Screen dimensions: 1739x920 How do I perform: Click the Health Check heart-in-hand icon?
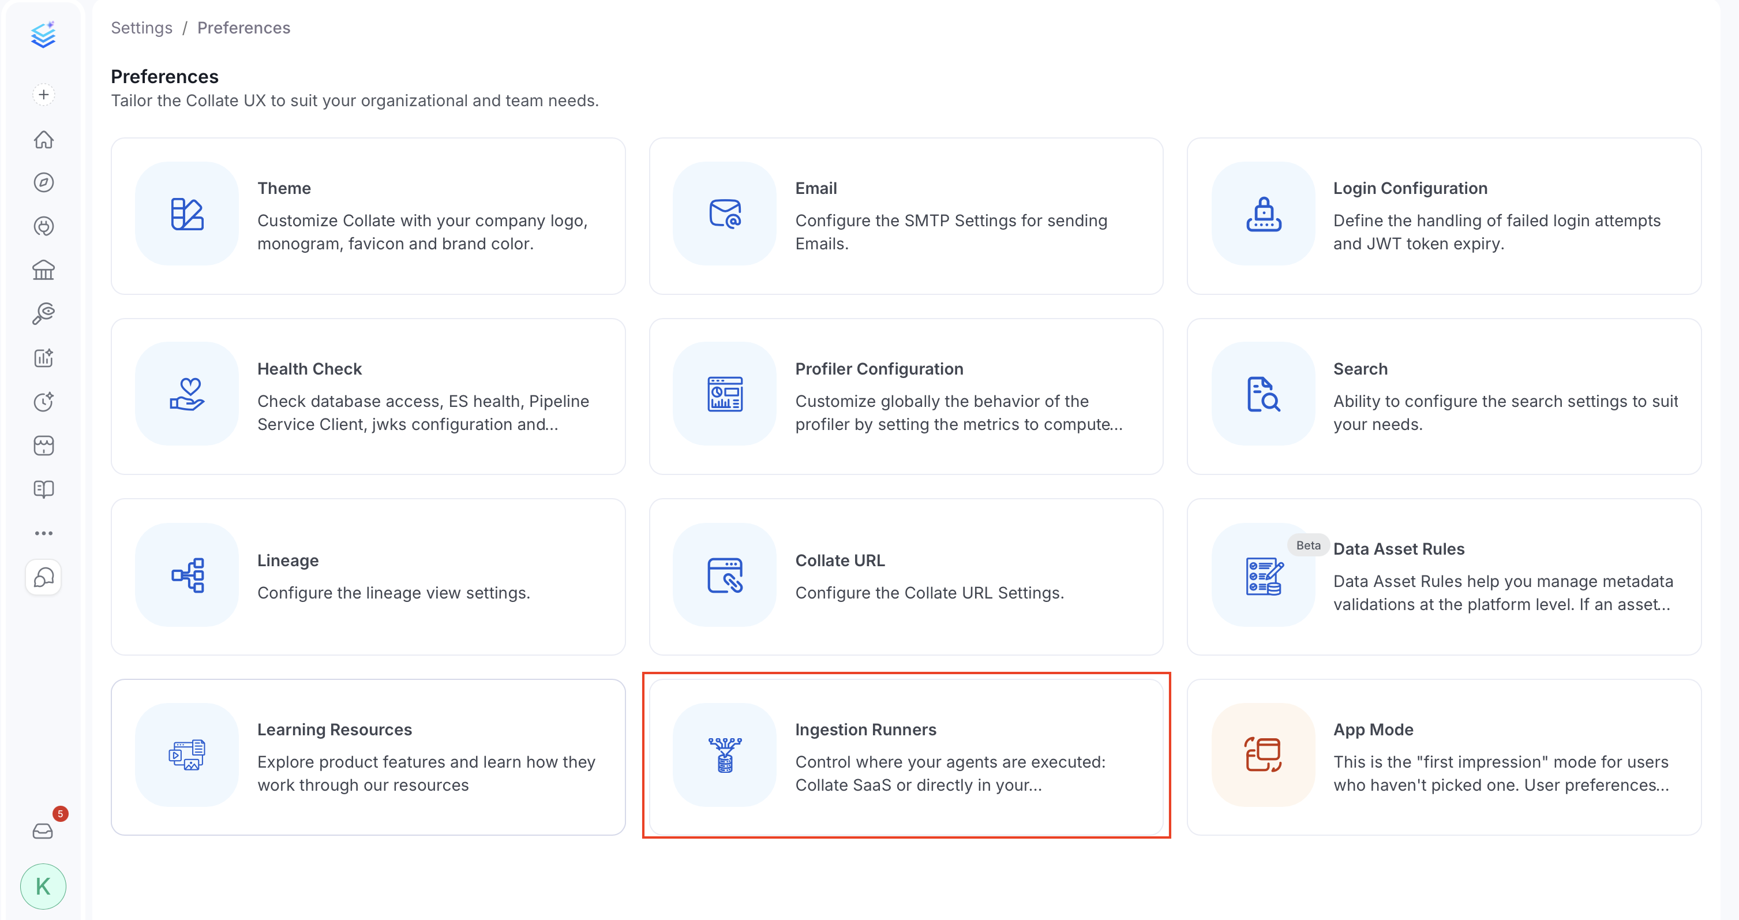tap(187, 394)
